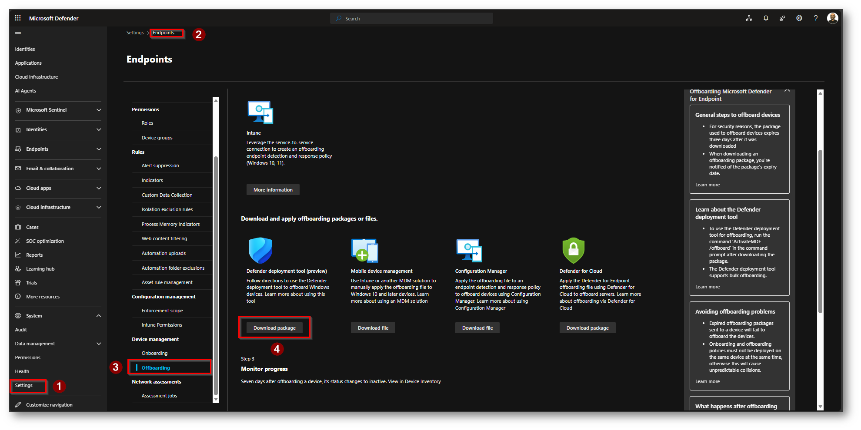Click the Reports chart icon
This screenshot has height=430, width=861.
tap(18, 255)
